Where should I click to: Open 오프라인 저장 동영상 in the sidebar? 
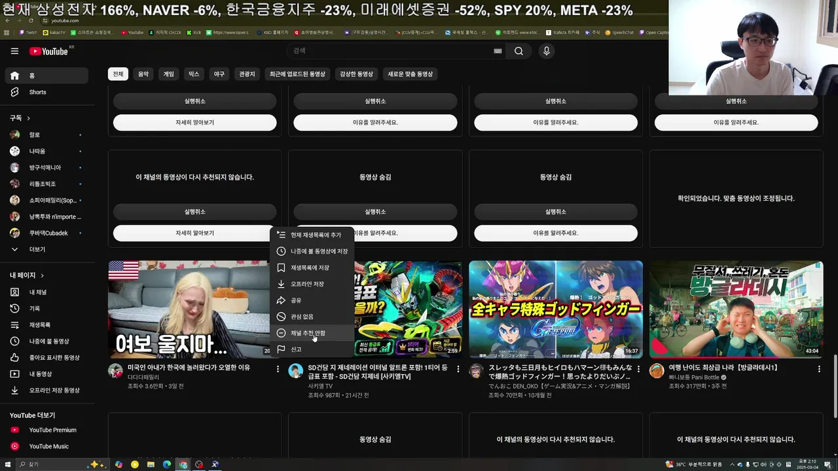[46, 391]
